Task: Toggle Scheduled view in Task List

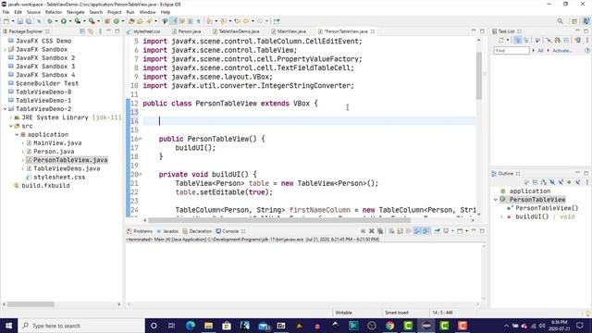Action: coord(526,40)
